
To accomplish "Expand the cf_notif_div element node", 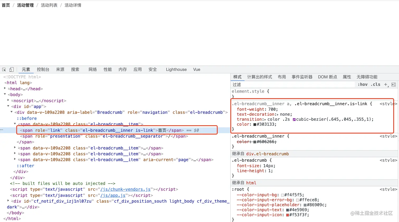I will click(x=8, y=201).
